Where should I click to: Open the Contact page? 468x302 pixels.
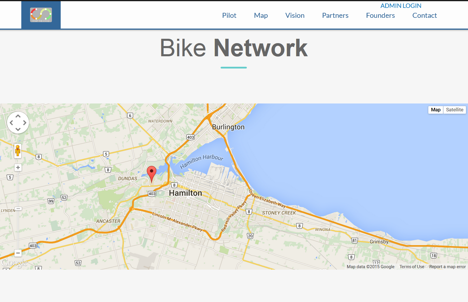click(x=425, y=15)
